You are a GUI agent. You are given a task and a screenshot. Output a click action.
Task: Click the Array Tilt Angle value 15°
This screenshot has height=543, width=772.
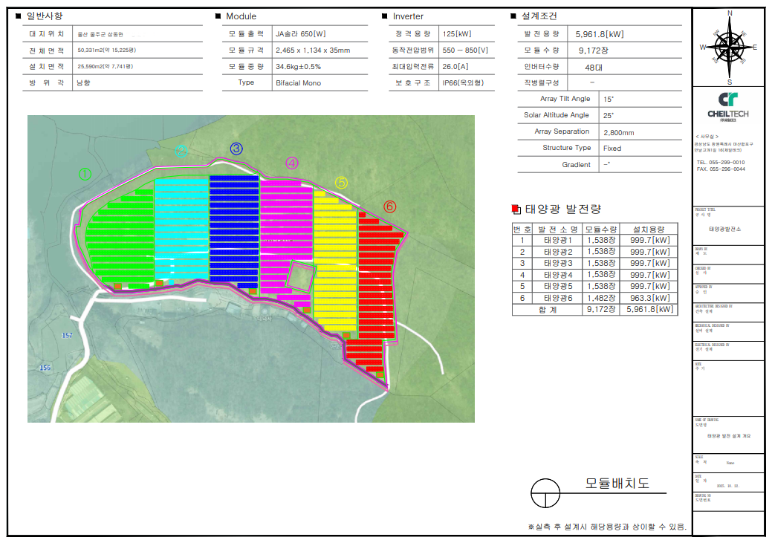click(609, 99)
